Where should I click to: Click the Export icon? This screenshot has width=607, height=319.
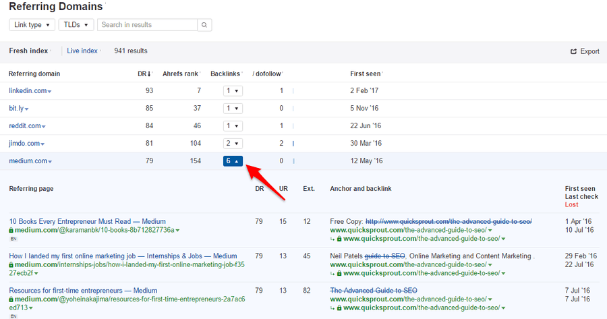click(x=573, y=51)
